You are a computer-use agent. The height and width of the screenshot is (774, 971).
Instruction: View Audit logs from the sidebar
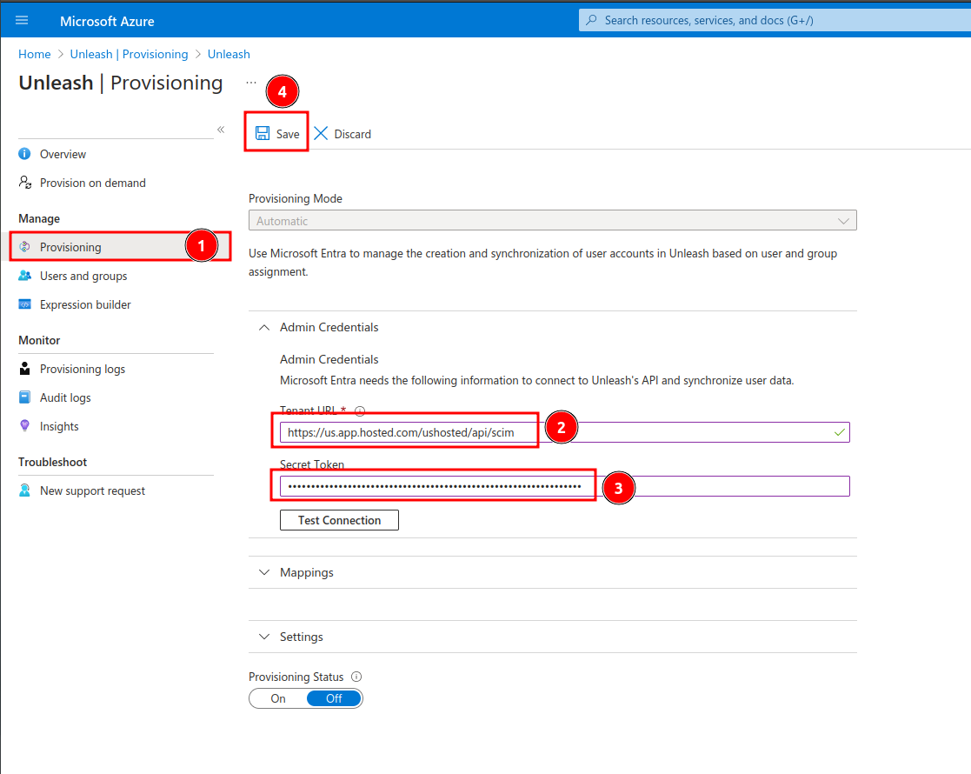point(23,397)
